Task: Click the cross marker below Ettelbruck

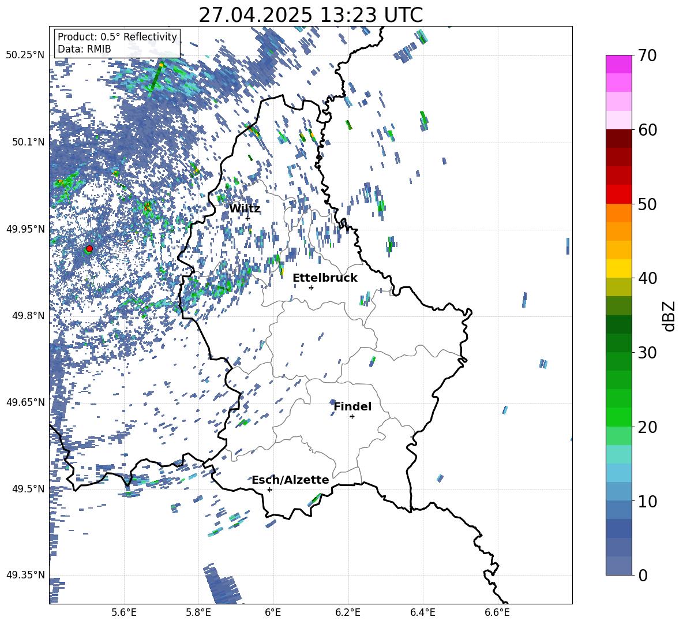Action: (x=311, y=287)
